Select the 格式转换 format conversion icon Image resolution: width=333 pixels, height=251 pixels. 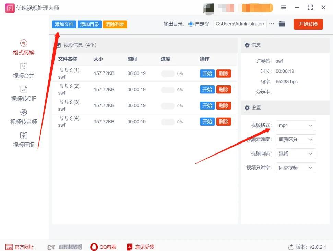(24, 43)
